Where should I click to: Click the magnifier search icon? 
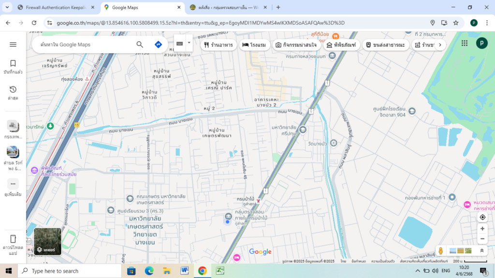(140, 44)
